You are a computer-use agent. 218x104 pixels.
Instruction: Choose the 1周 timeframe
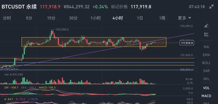(x=162, y=18)
